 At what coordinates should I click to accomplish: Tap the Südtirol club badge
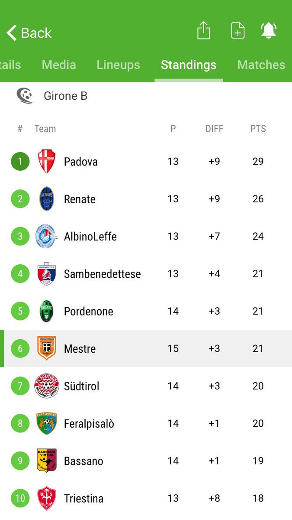tap(46, 386)
